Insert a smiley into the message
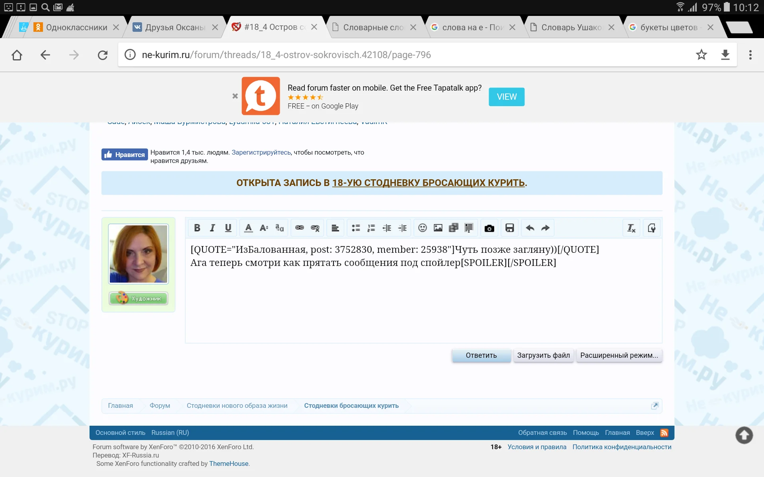Screen dimensions: 764x477 pyautogui.click(x=422, y=228)
